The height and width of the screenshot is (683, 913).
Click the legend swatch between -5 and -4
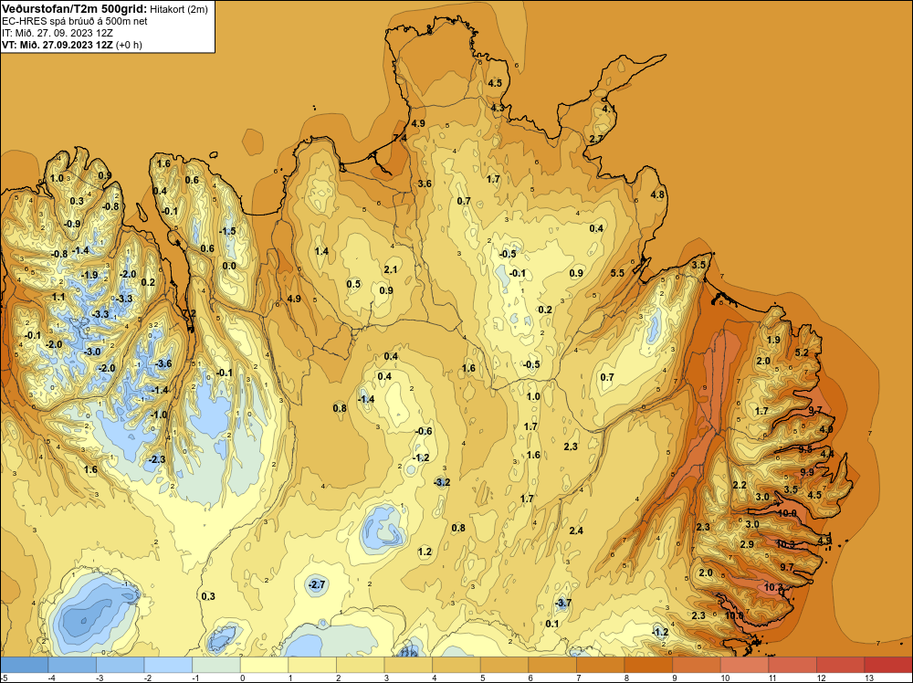coord(25,665)
